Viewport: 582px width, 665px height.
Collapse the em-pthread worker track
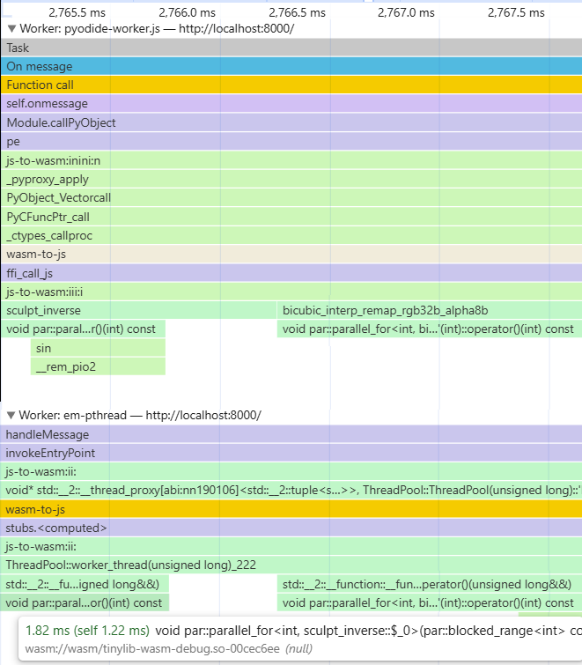click(11, 415)
